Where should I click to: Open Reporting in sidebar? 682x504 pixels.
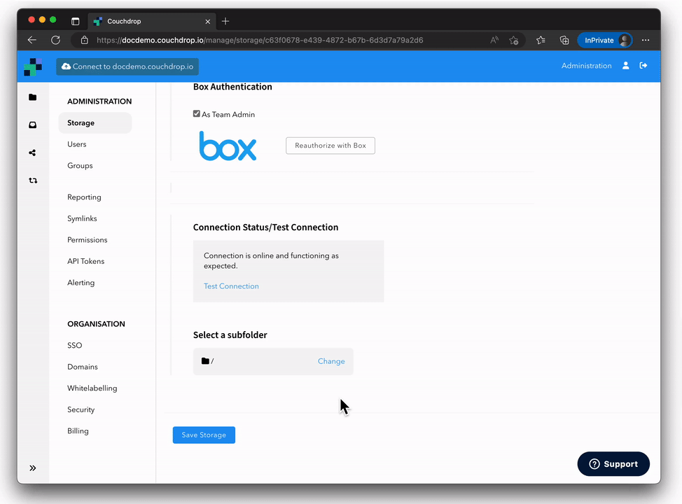pyautogui.click(x=85, y=197)
